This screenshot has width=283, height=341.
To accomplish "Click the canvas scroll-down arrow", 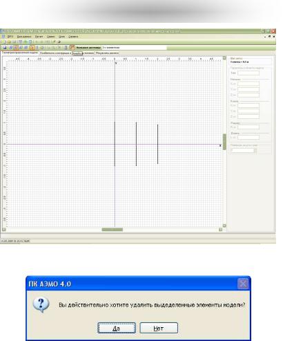I will (x=224, y=225).
